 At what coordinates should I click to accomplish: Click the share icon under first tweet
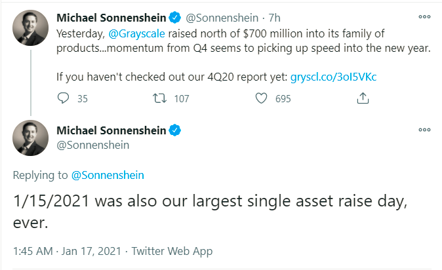pos(362,98)
